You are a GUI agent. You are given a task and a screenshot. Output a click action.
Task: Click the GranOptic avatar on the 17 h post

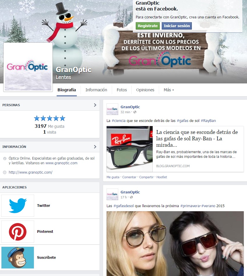tap(112, 194)
